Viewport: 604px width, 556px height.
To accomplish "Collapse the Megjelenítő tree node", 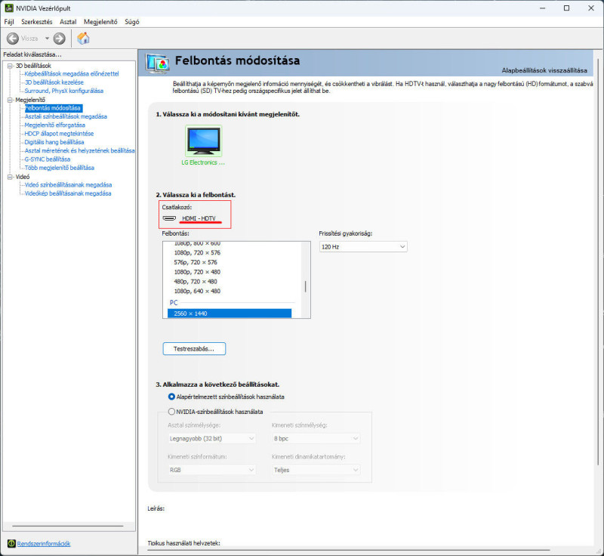I will click(x=10, y=100).
